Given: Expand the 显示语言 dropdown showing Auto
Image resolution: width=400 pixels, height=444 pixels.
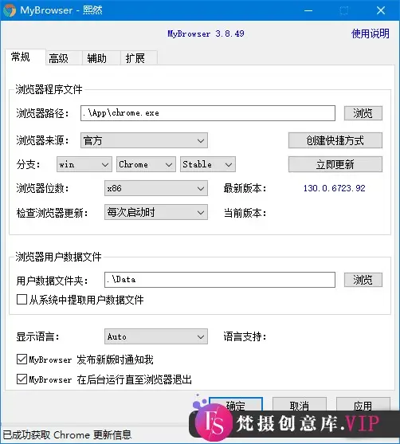Looking at the screenshot, I should [x=156, y=336].
